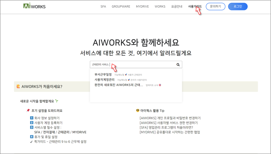Image resolution: width=271 pixels, height=154 pixels.
Task: Open 퀵가이드 근태관리 9 to 6 link
Action: (x=60, y=142)
